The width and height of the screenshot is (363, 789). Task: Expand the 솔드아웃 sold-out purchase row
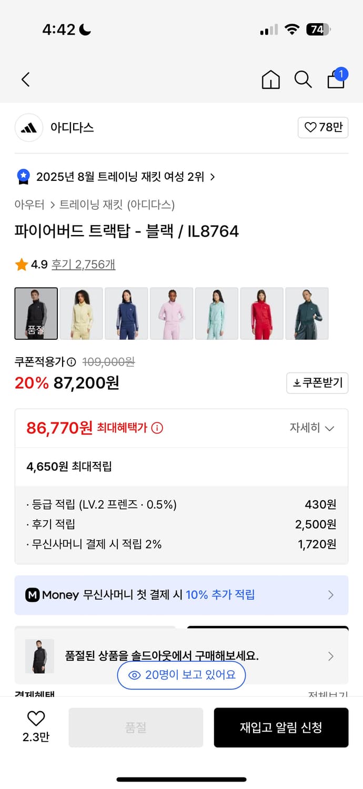click(x=330, y=656)
